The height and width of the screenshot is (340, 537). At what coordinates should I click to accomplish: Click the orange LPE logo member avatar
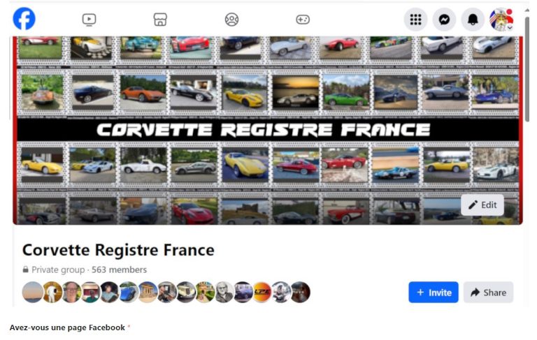tap(262, 292)
